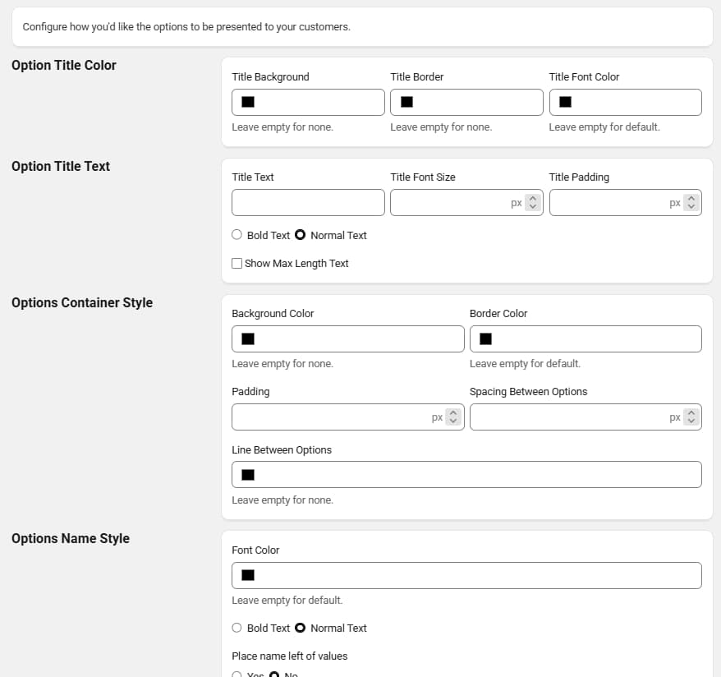Click the Option Title Color heading

pyautogui.click(x=64, y=65)
